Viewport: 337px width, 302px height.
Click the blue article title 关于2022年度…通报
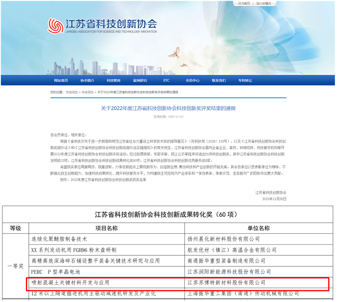(x=168, y=108)
